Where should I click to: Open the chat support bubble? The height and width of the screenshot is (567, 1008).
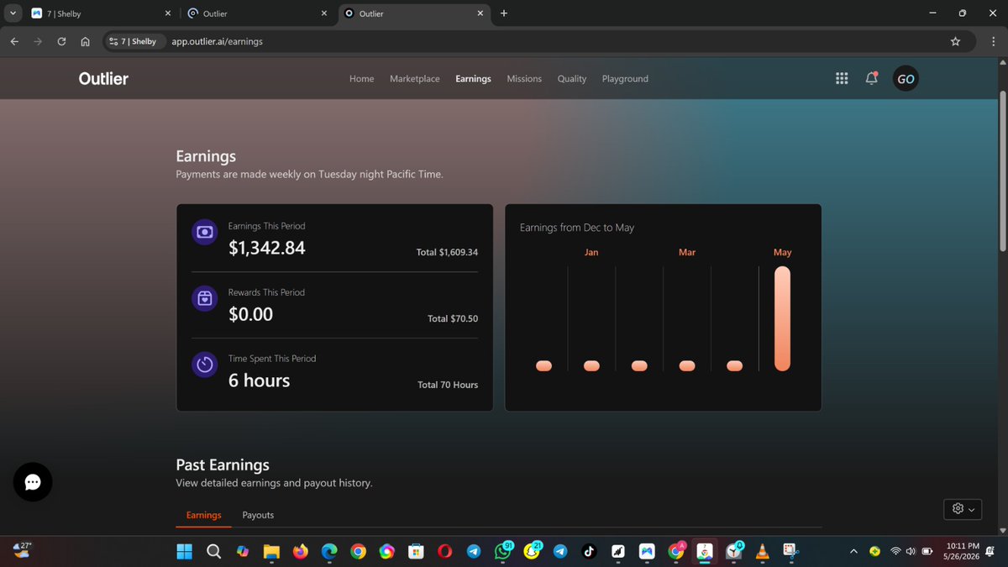pyautogui.click(x=33, y=482)
